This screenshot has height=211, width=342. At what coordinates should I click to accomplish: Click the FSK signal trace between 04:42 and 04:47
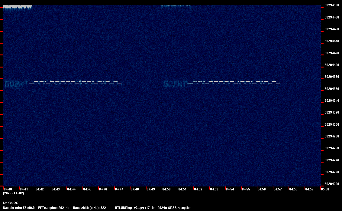[75, 83]
